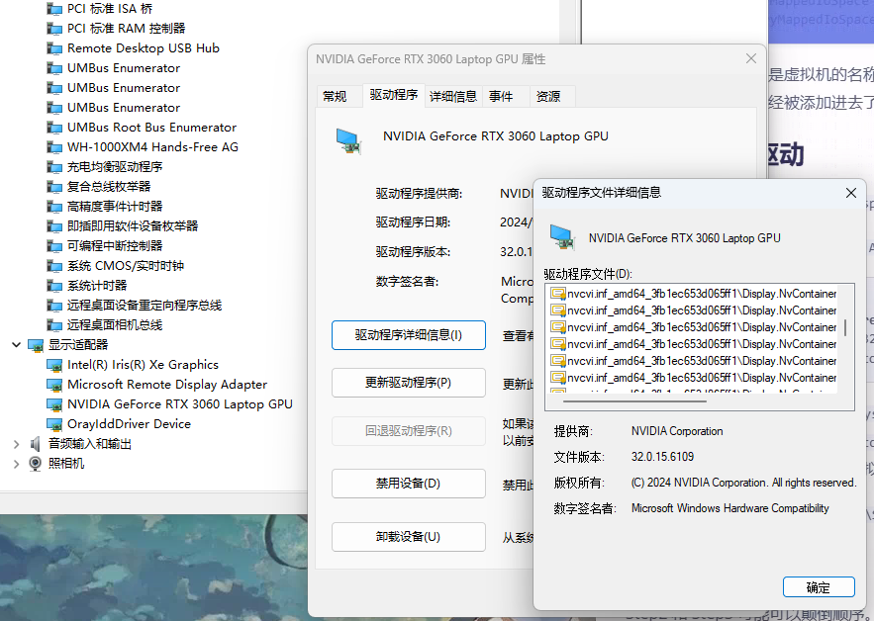Close the 驱动程序文件详细信息 dialog
The width and height of the screenshot is (874, 621).
coord(850,193)
